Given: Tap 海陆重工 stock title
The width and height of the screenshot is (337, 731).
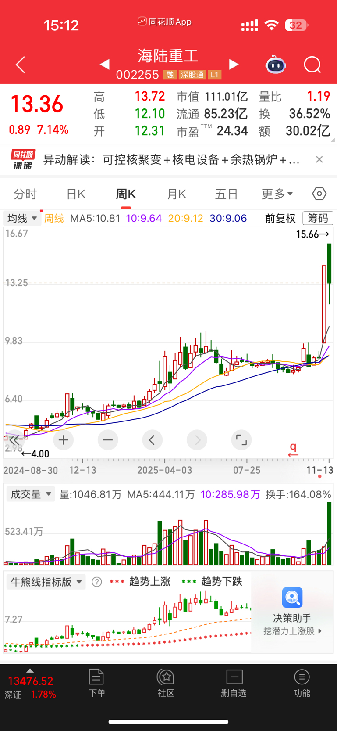Looking at the screenshot, I should pos(168,56).
